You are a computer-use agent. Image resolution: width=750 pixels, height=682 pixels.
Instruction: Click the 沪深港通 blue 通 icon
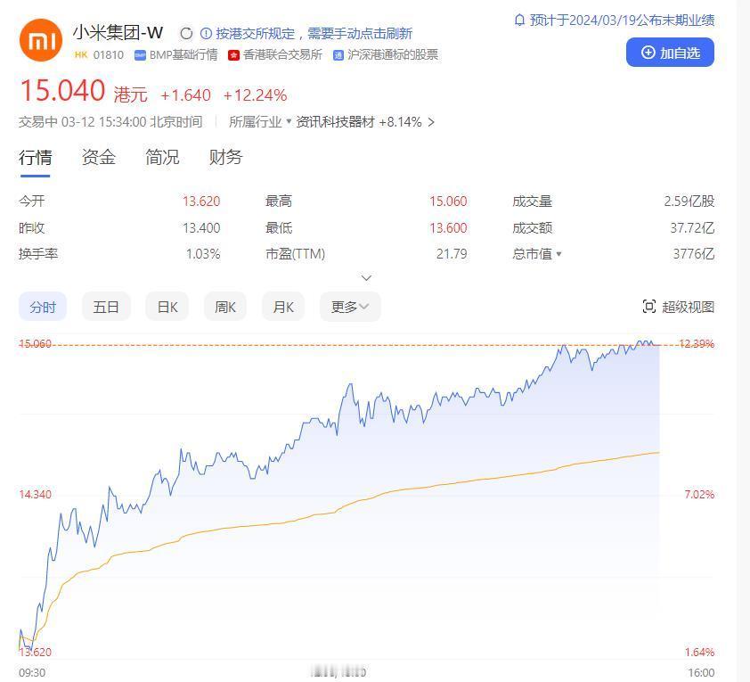[x=338, y=55]
